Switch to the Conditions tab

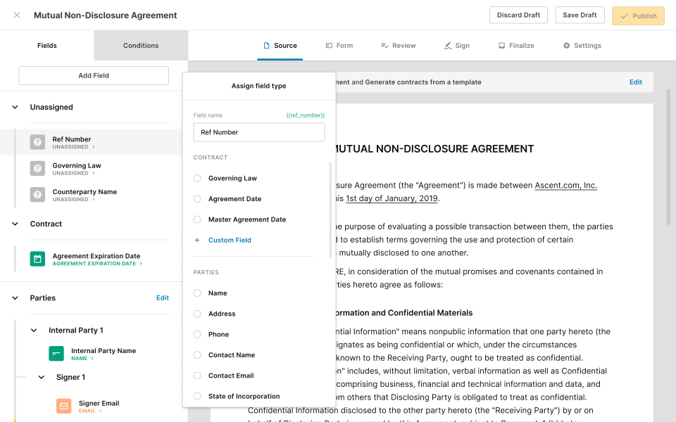coord(141,46)
